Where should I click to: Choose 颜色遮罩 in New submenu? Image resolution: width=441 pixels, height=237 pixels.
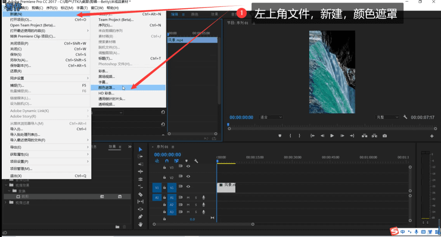pos(128,87)
